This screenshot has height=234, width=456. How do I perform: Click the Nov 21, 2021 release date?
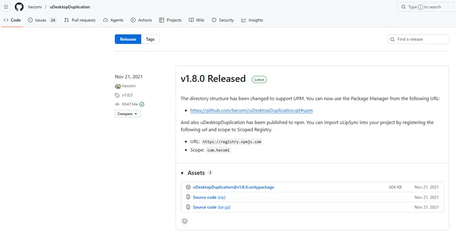click(x=129, y=77)
